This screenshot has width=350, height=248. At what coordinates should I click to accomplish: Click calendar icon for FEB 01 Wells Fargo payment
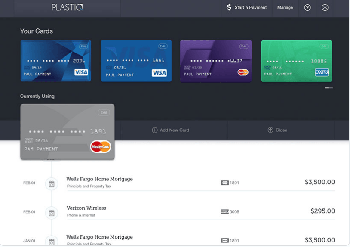52,184
